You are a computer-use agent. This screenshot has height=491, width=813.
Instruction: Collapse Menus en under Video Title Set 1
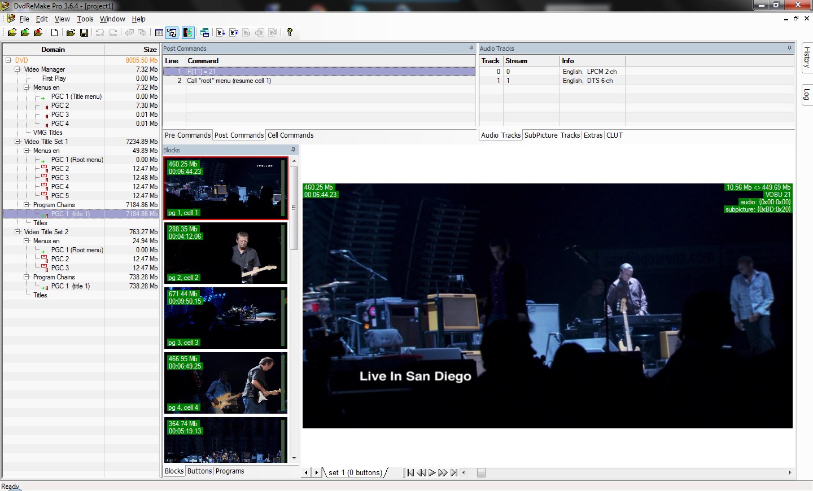[x=26, y=151]
